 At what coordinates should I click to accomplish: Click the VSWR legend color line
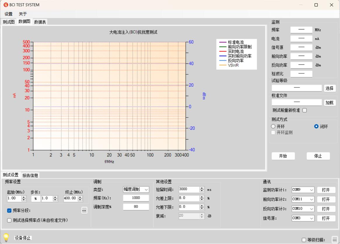click(x=223, y=65)
